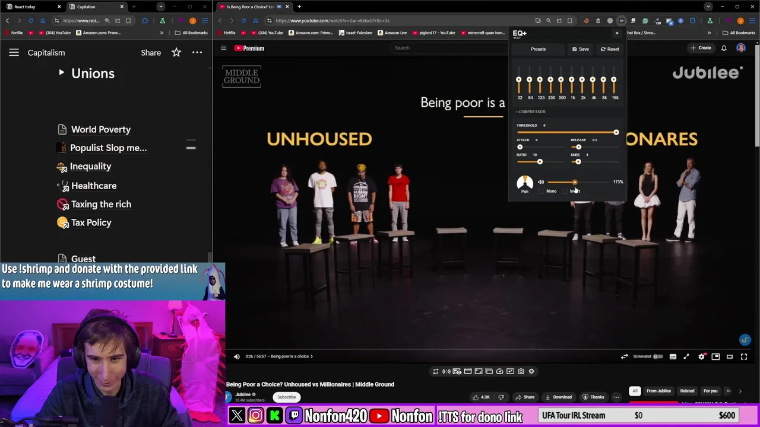Set the EQ+ volume boost slider
The height and width of the screenshot is (427, 760).
tap(577, 182)
